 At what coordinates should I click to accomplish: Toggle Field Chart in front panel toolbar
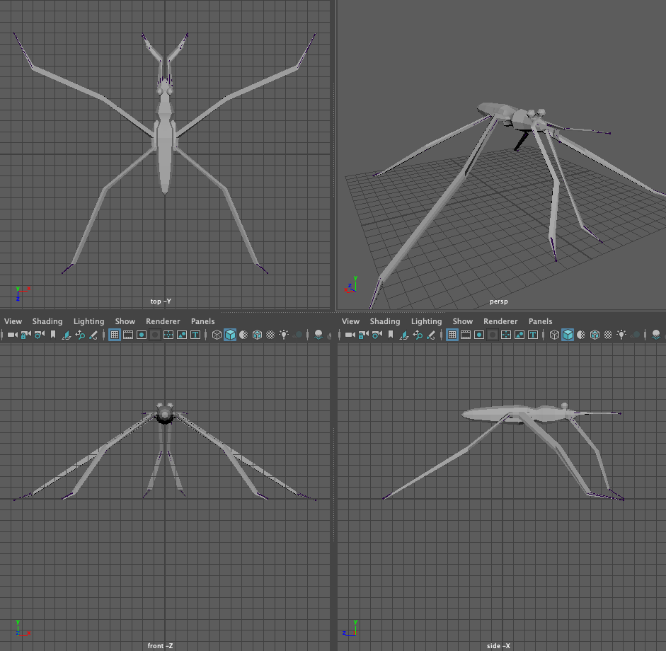click(x=168, y=335)
